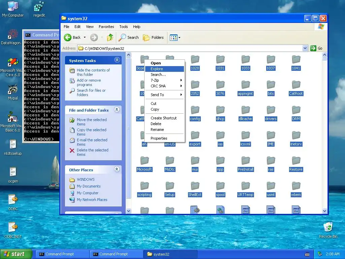Choose Rename in the context menu
Image resolution: width=345 pixels, height=259 pixels.
(164, 129)
